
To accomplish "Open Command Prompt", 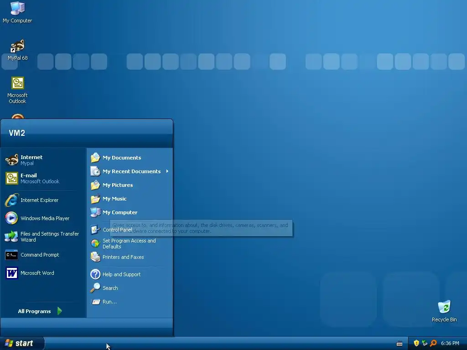I will pyautogui.click(x=43, y=255).
